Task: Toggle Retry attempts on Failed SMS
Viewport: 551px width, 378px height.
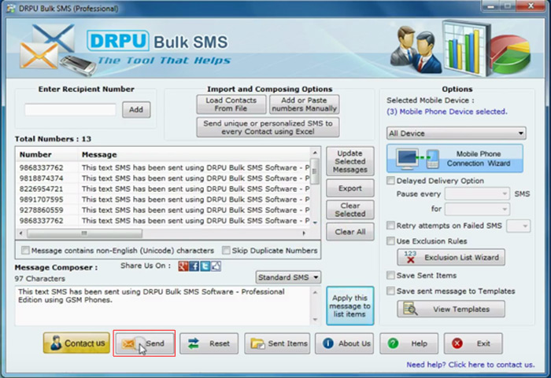Action: click(x=390, y=226)
